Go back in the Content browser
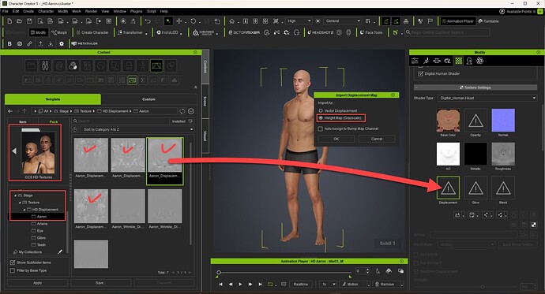Viewport: 545px width, 294px height. coord(10,111)
